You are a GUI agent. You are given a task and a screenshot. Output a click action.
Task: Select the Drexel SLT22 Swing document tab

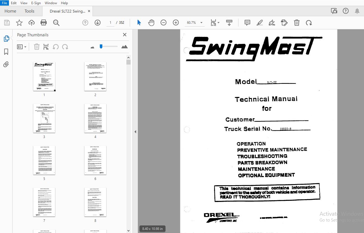tap(67, 11)
